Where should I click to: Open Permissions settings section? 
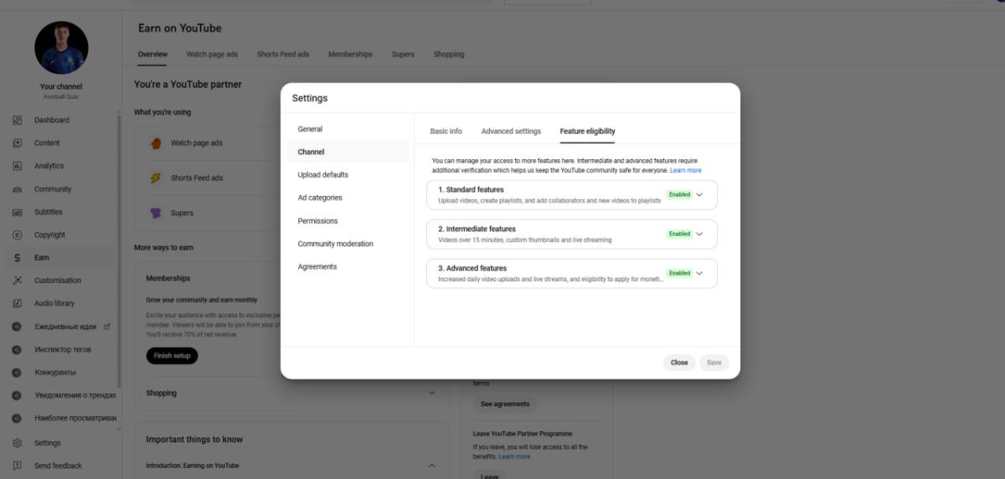pyautogui.click(x=348, y=221)
